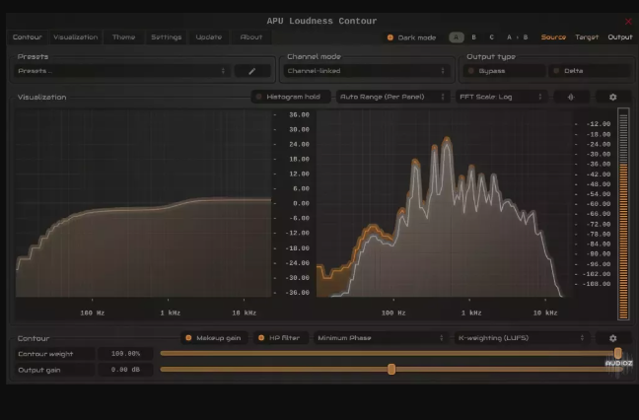Open the Settings tab
The image size is (639, 420).
click(166, 37)
